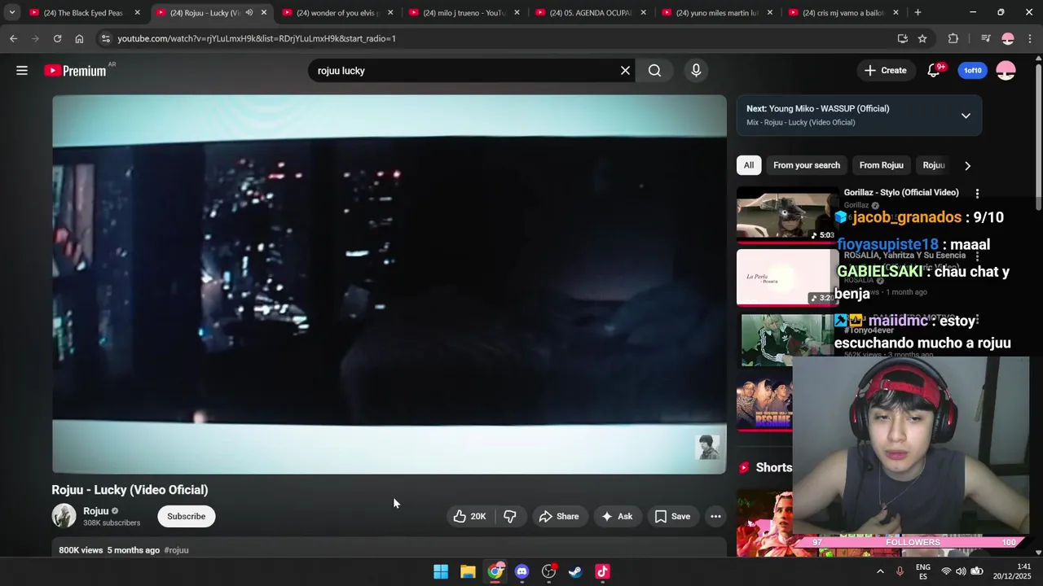Close the Rojuu Lucky tab
The image size is (1043, 586).
(263, 12)
